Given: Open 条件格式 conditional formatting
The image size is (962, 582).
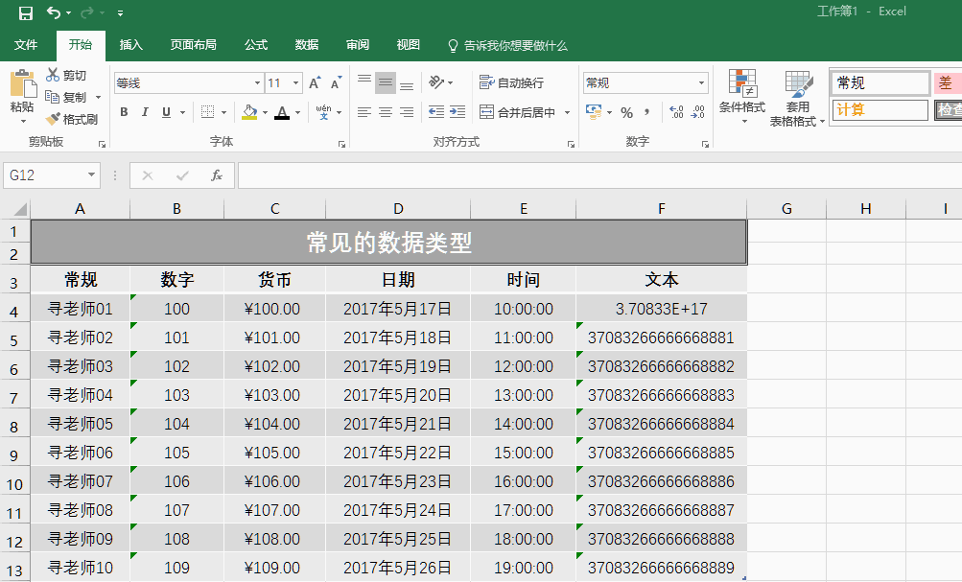Looking at the screenshot, I should click(741, 96).
